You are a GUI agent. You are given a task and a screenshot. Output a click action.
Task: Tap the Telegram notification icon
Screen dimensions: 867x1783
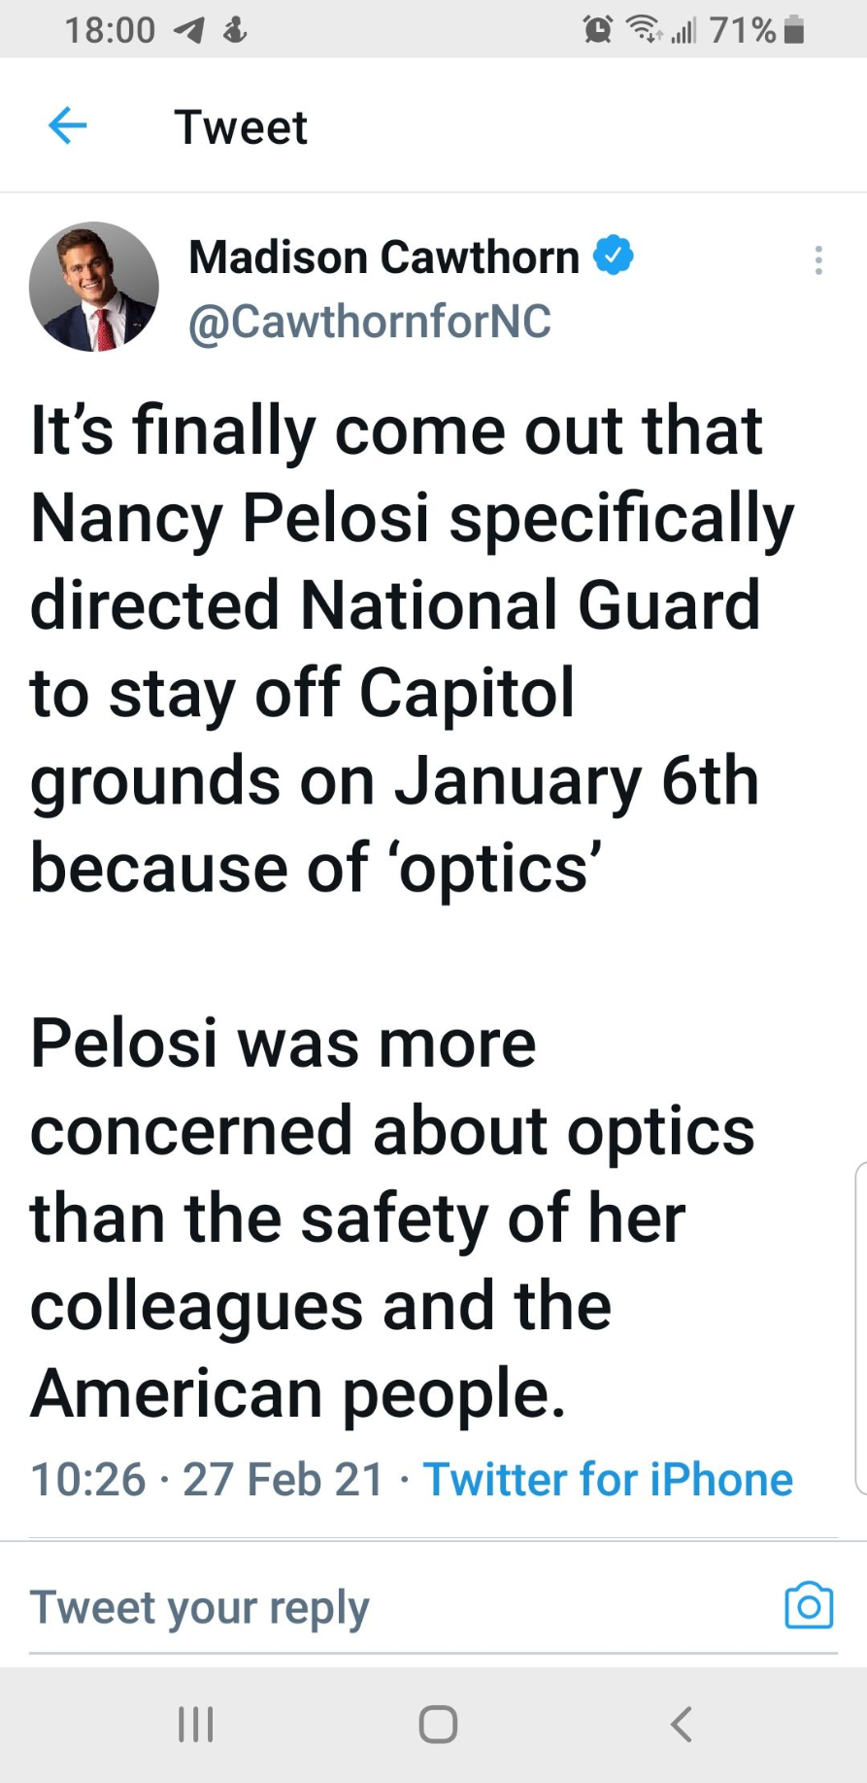pyautogui.click(x=188, y=31)
